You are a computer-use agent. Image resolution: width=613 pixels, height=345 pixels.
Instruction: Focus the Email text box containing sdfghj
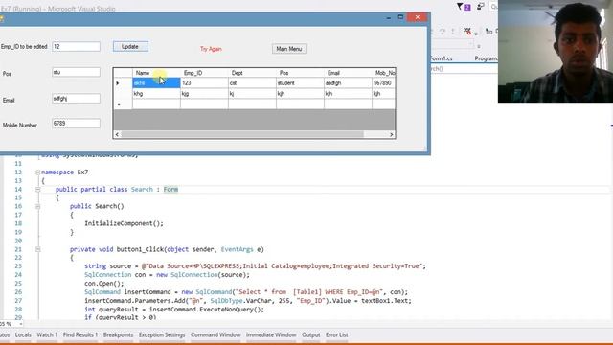click(x=76, y=99)
